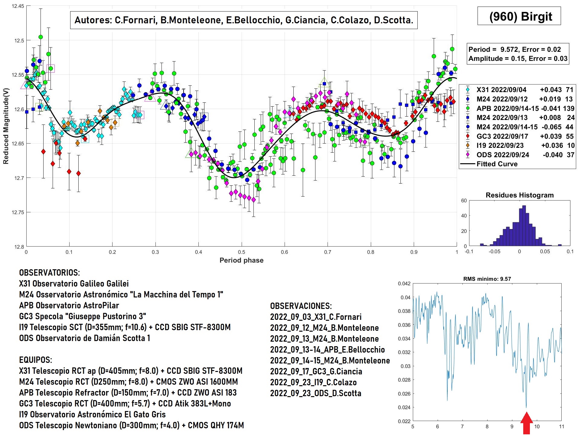
Task: Click the '+0.043' offset in the X31 legend row
Action: click(x=551, y=90)
